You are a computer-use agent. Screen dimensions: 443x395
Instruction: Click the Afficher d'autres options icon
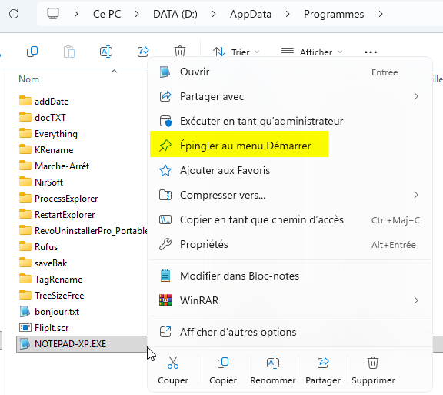(x=165, y=332)
